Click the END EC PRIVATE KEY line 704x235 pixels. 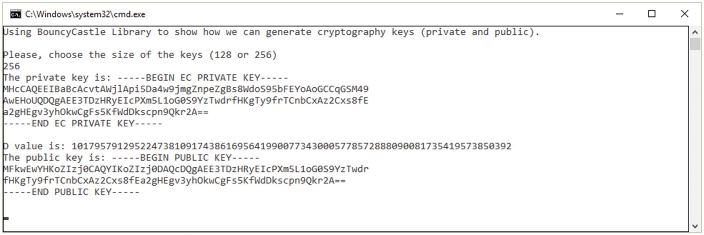click(x=82, y=123)
